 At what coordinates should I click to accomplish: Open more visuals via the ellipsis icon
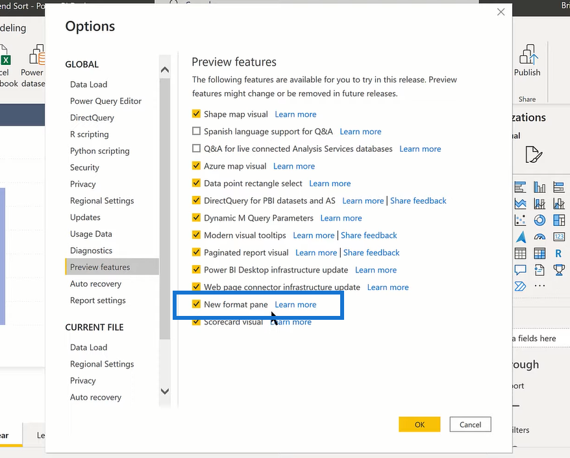click(x=539, y=286)
